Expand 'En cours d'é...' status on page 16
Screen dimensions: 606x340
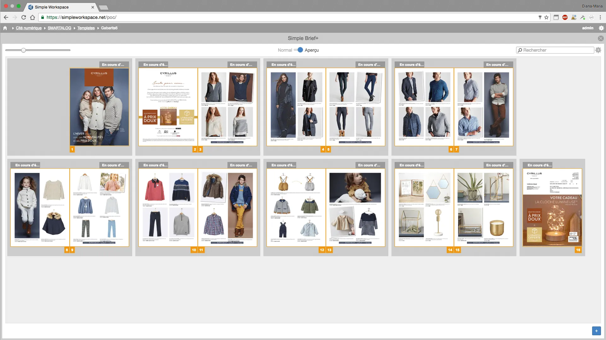pos(539,165)
